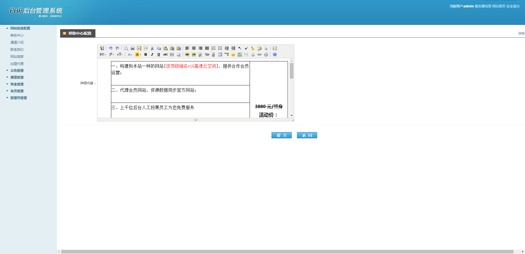Pick a yellow highlight background color

(138, 55)
